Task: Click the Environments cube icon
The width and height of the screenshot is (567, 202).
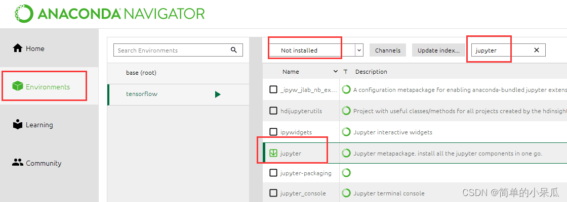Action: point(17,86)
